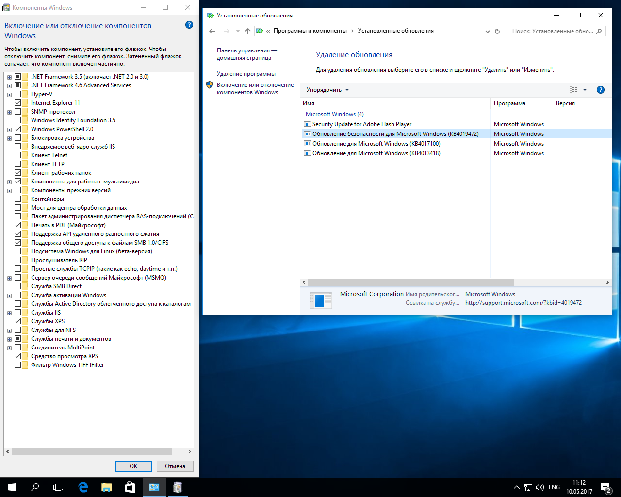The height and width of the screenshot is (497, 621).
Task: Uncheck Печать в PDF (Майкрософт)
Action: click(x=18, y=225)
